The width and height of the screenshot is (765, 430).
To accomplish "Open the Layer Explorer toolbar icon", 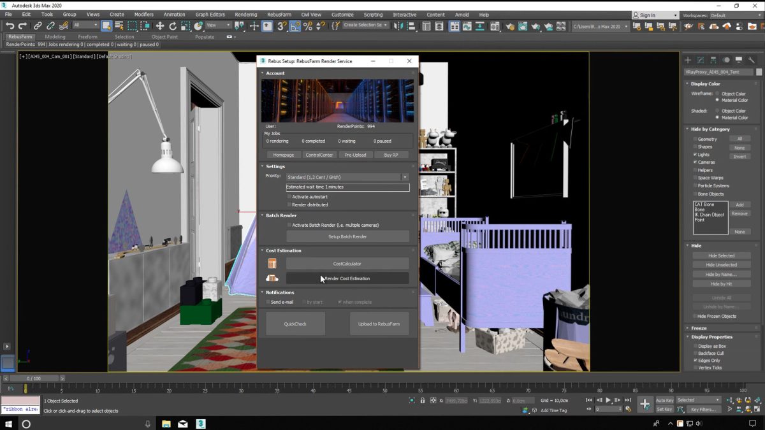I will (x=439, y=26).
